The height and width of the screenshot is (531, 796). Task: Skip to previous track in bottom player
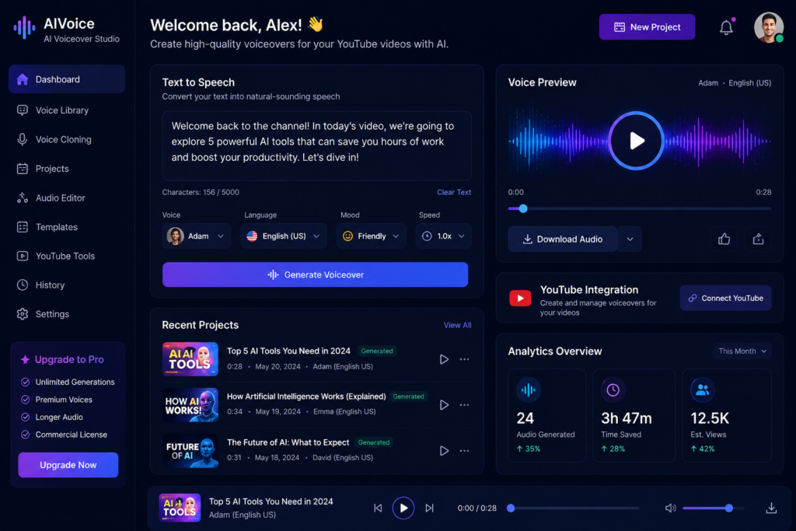(378, 508)
